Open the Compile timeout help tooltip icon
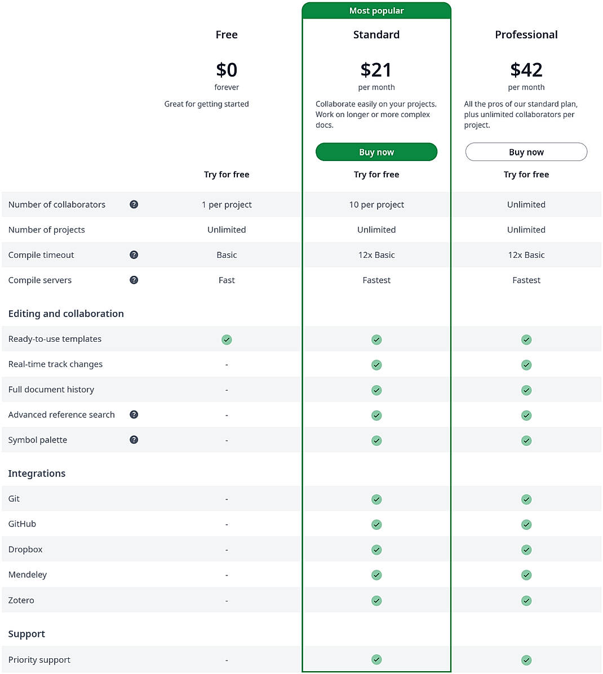The image size is (603, 674). 134,255
